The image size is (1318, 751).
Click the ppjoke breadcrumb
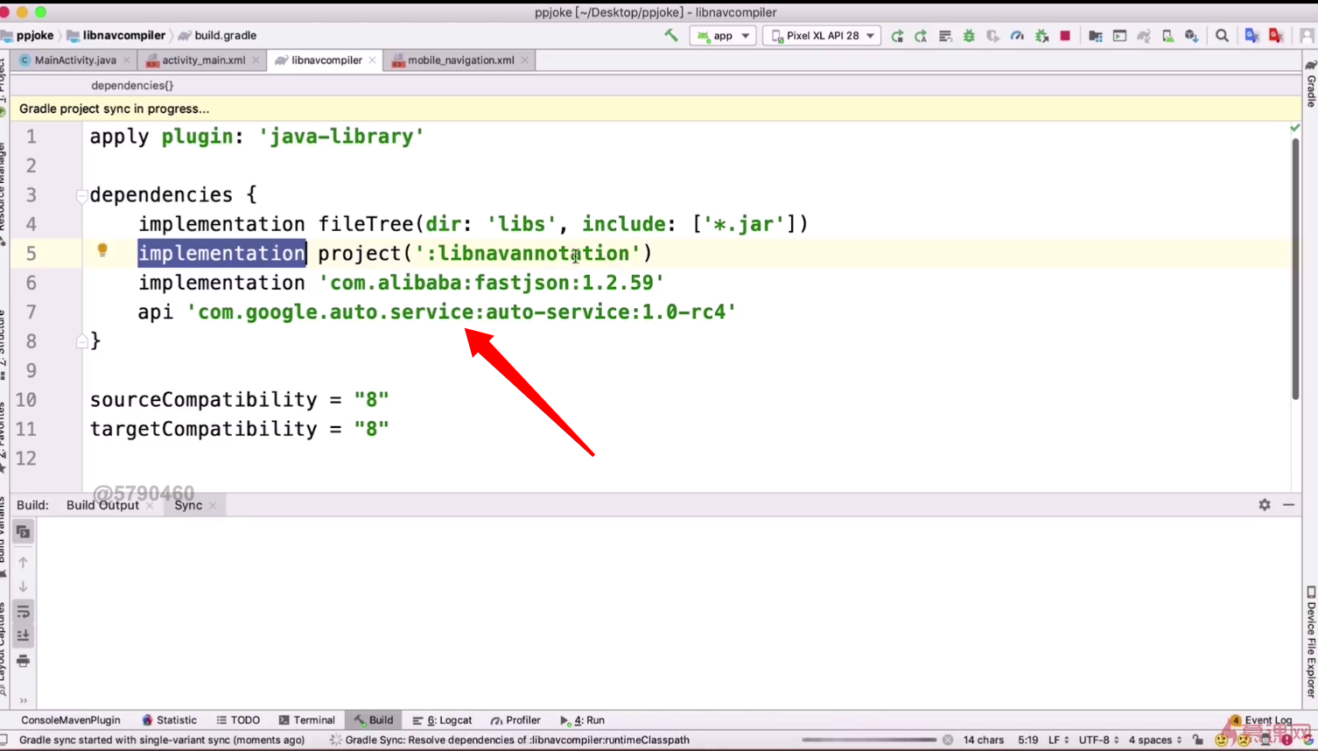(28, 36)
